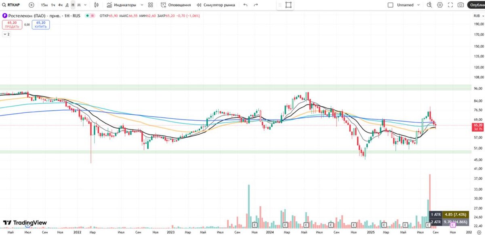Take a chart snapshot with camera icon
The image size is (485, 235).
click(x=461, y=5)
